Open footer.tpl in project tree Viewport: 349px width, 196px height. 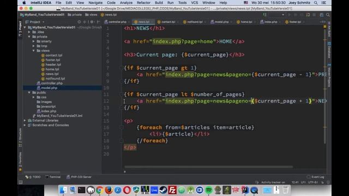click(x=51, y=60)
